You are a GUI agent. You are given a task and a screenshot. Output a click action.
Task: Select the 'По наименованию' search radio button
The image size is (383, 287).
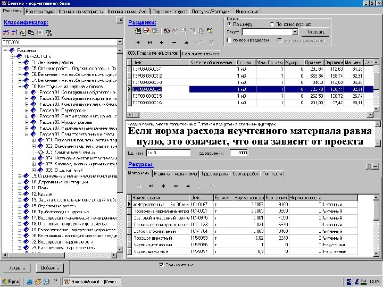272,24
